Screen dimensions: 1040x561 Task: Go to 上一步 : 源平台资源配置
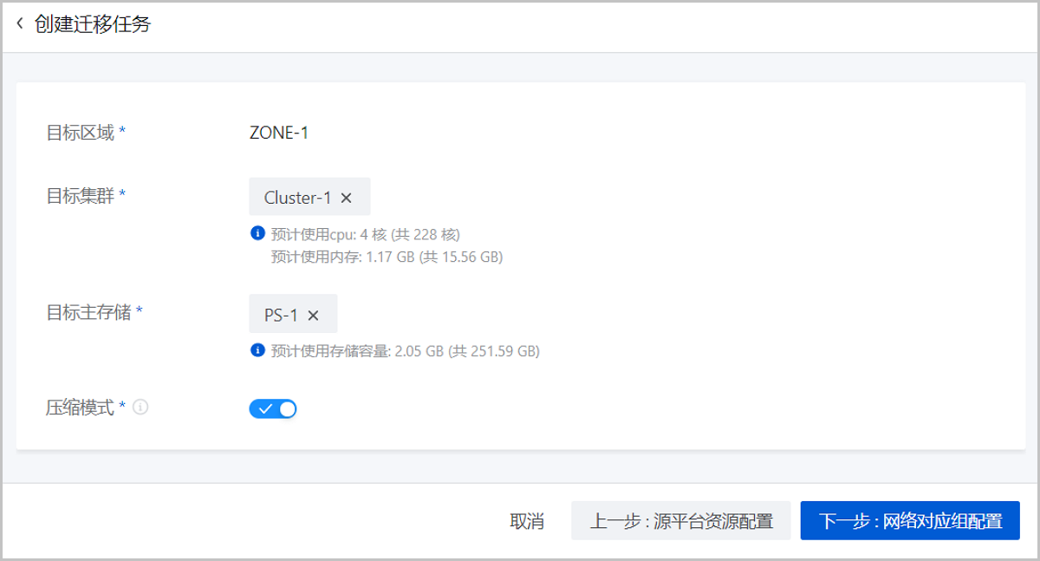[681, 521]
